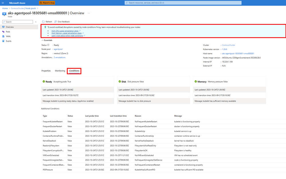This screenshot has width=286, height=179.
Task: Select Overview in the sidebar
Action: (x=19, y=27)
